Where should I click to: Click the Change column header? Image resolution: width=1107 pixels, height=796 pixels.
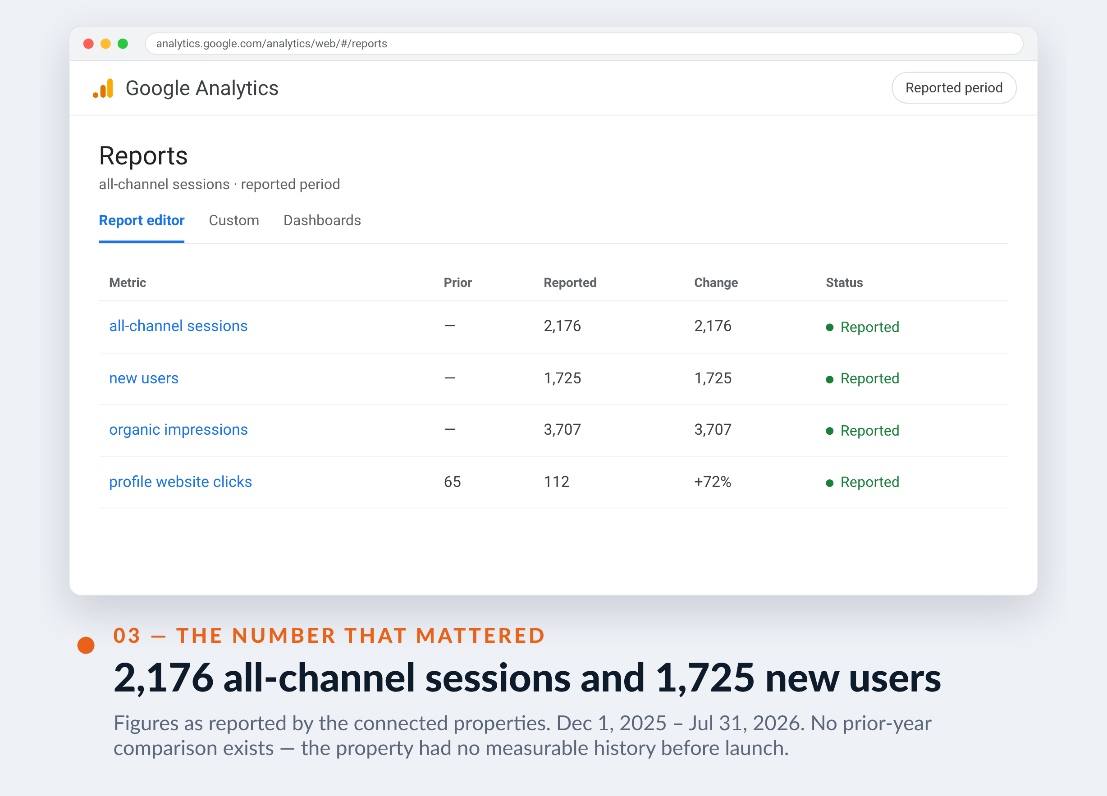[716, 283]
